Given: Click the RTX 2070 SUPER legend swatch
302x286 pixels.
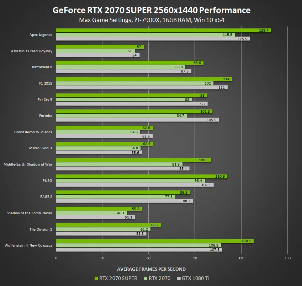Looking at the screenshot, I should coord(95,278).
